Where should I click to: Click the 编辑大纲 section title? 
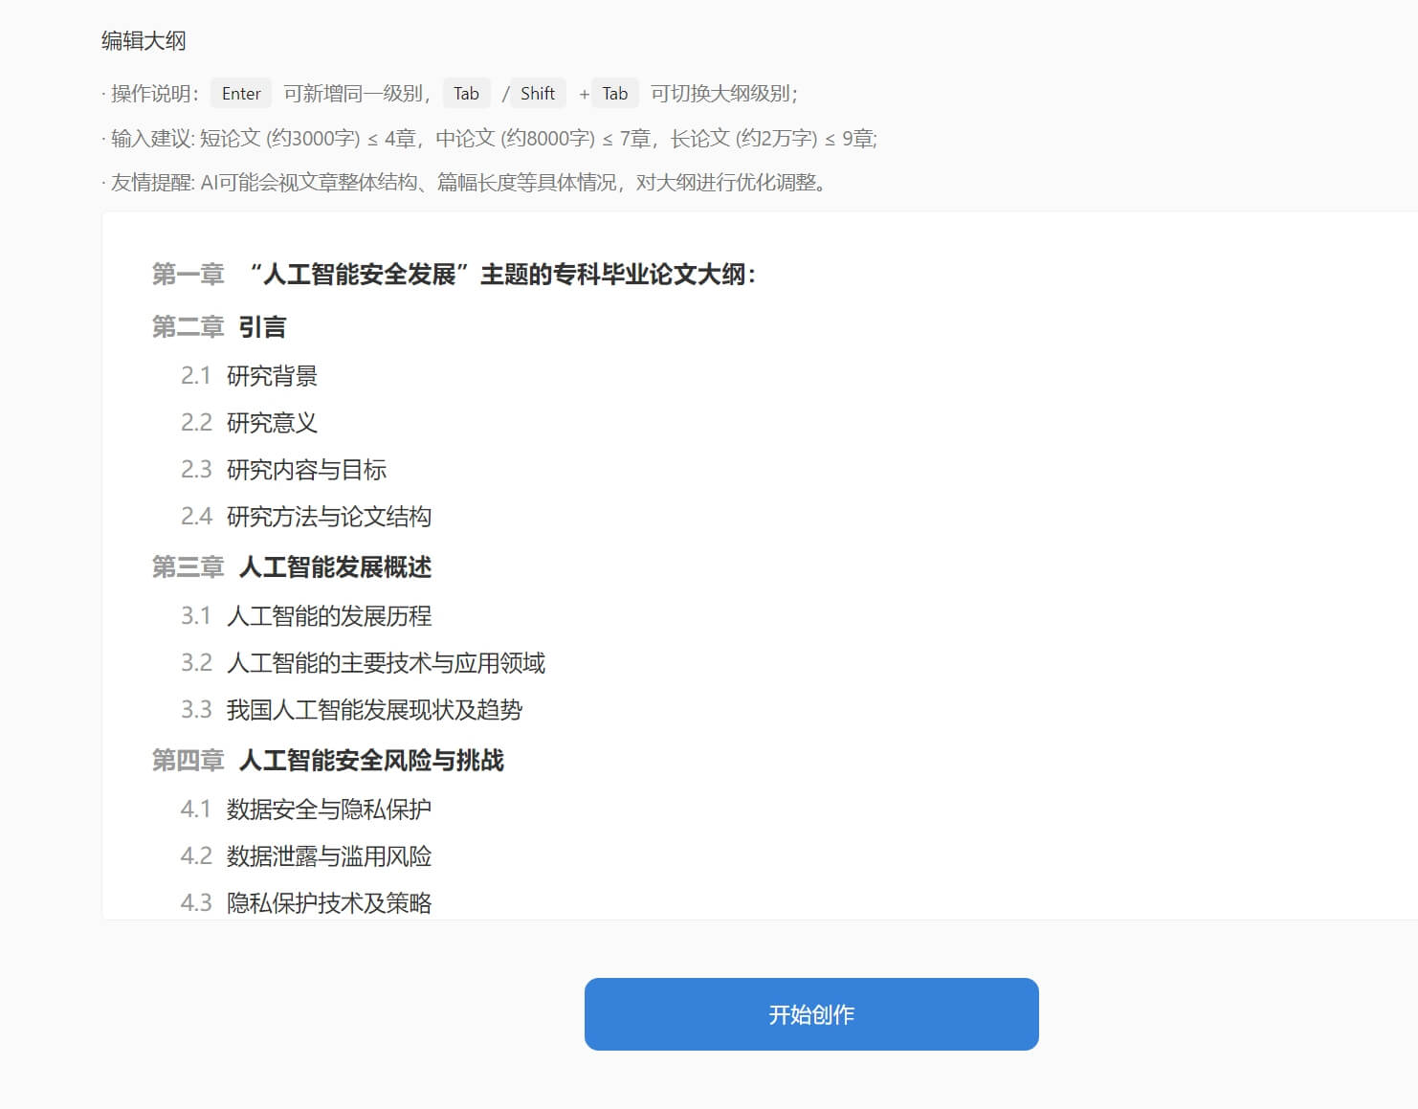pos(144,40)
